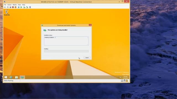The width and height of the screenshot is (177, 99).
Task: Revert the VM using the curved arrow icon
Action: [x=27, y=7]
